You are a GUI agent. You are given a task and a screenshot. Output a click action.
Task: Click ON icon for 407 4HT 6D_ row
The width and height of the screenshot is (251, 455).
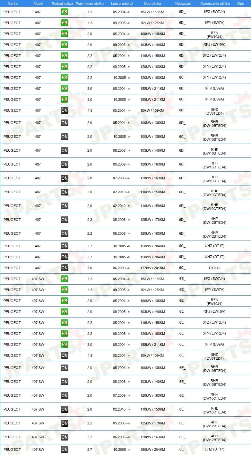(64, 220)
